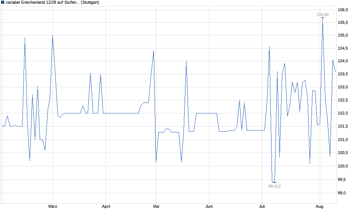The width and height of the screenshot is (352, 216).
Task: Click the 99,5 price axis label
Action: [x=342, y=180]
